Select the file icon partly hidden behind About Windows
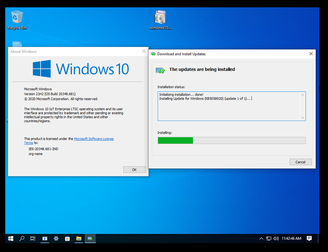 [17, 44]
